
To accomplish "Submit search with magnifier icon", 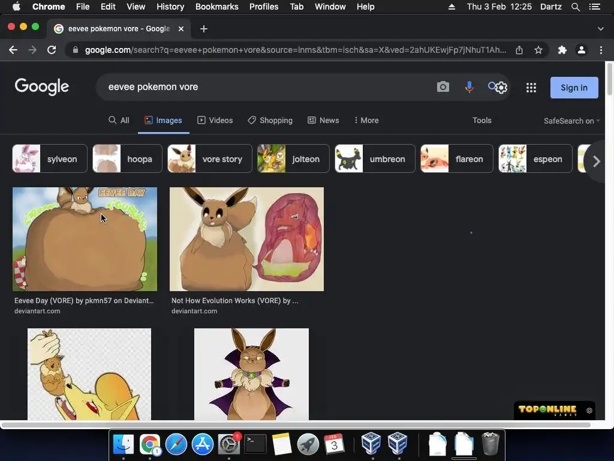I will (492, 86).
